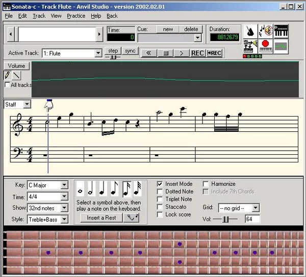Open the Show 32nd notes dropdown
Viewport: 306px width, 277px height.
(x=64, y=208)
